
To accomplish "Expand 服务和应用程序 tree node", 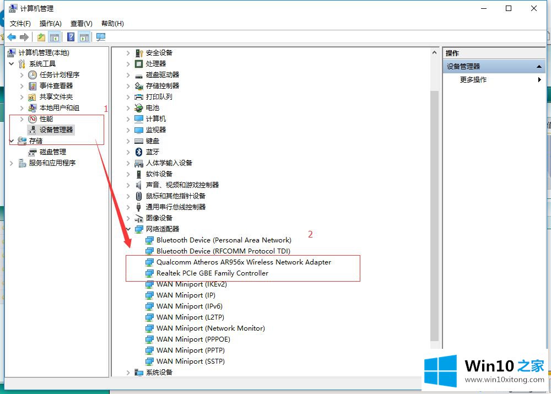I will pyautogui.click(x=11, y=163).
